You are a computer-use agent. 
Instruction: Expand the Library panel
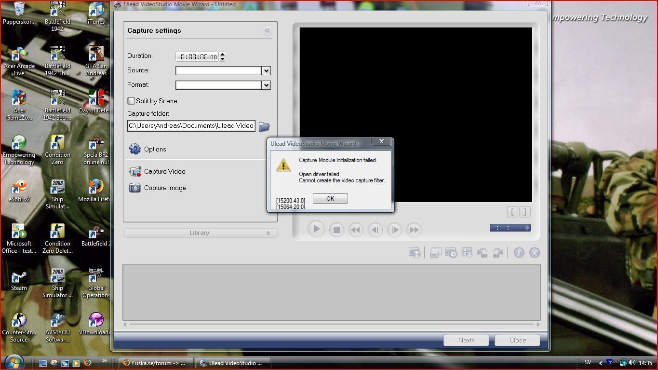(x=200, y=233)
